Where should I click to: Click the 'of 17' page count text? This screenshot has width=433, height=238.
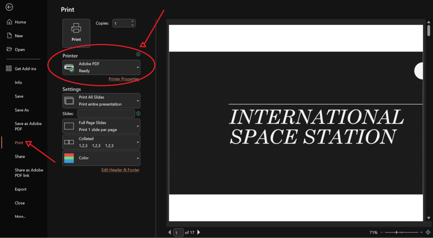pos(189,233)
